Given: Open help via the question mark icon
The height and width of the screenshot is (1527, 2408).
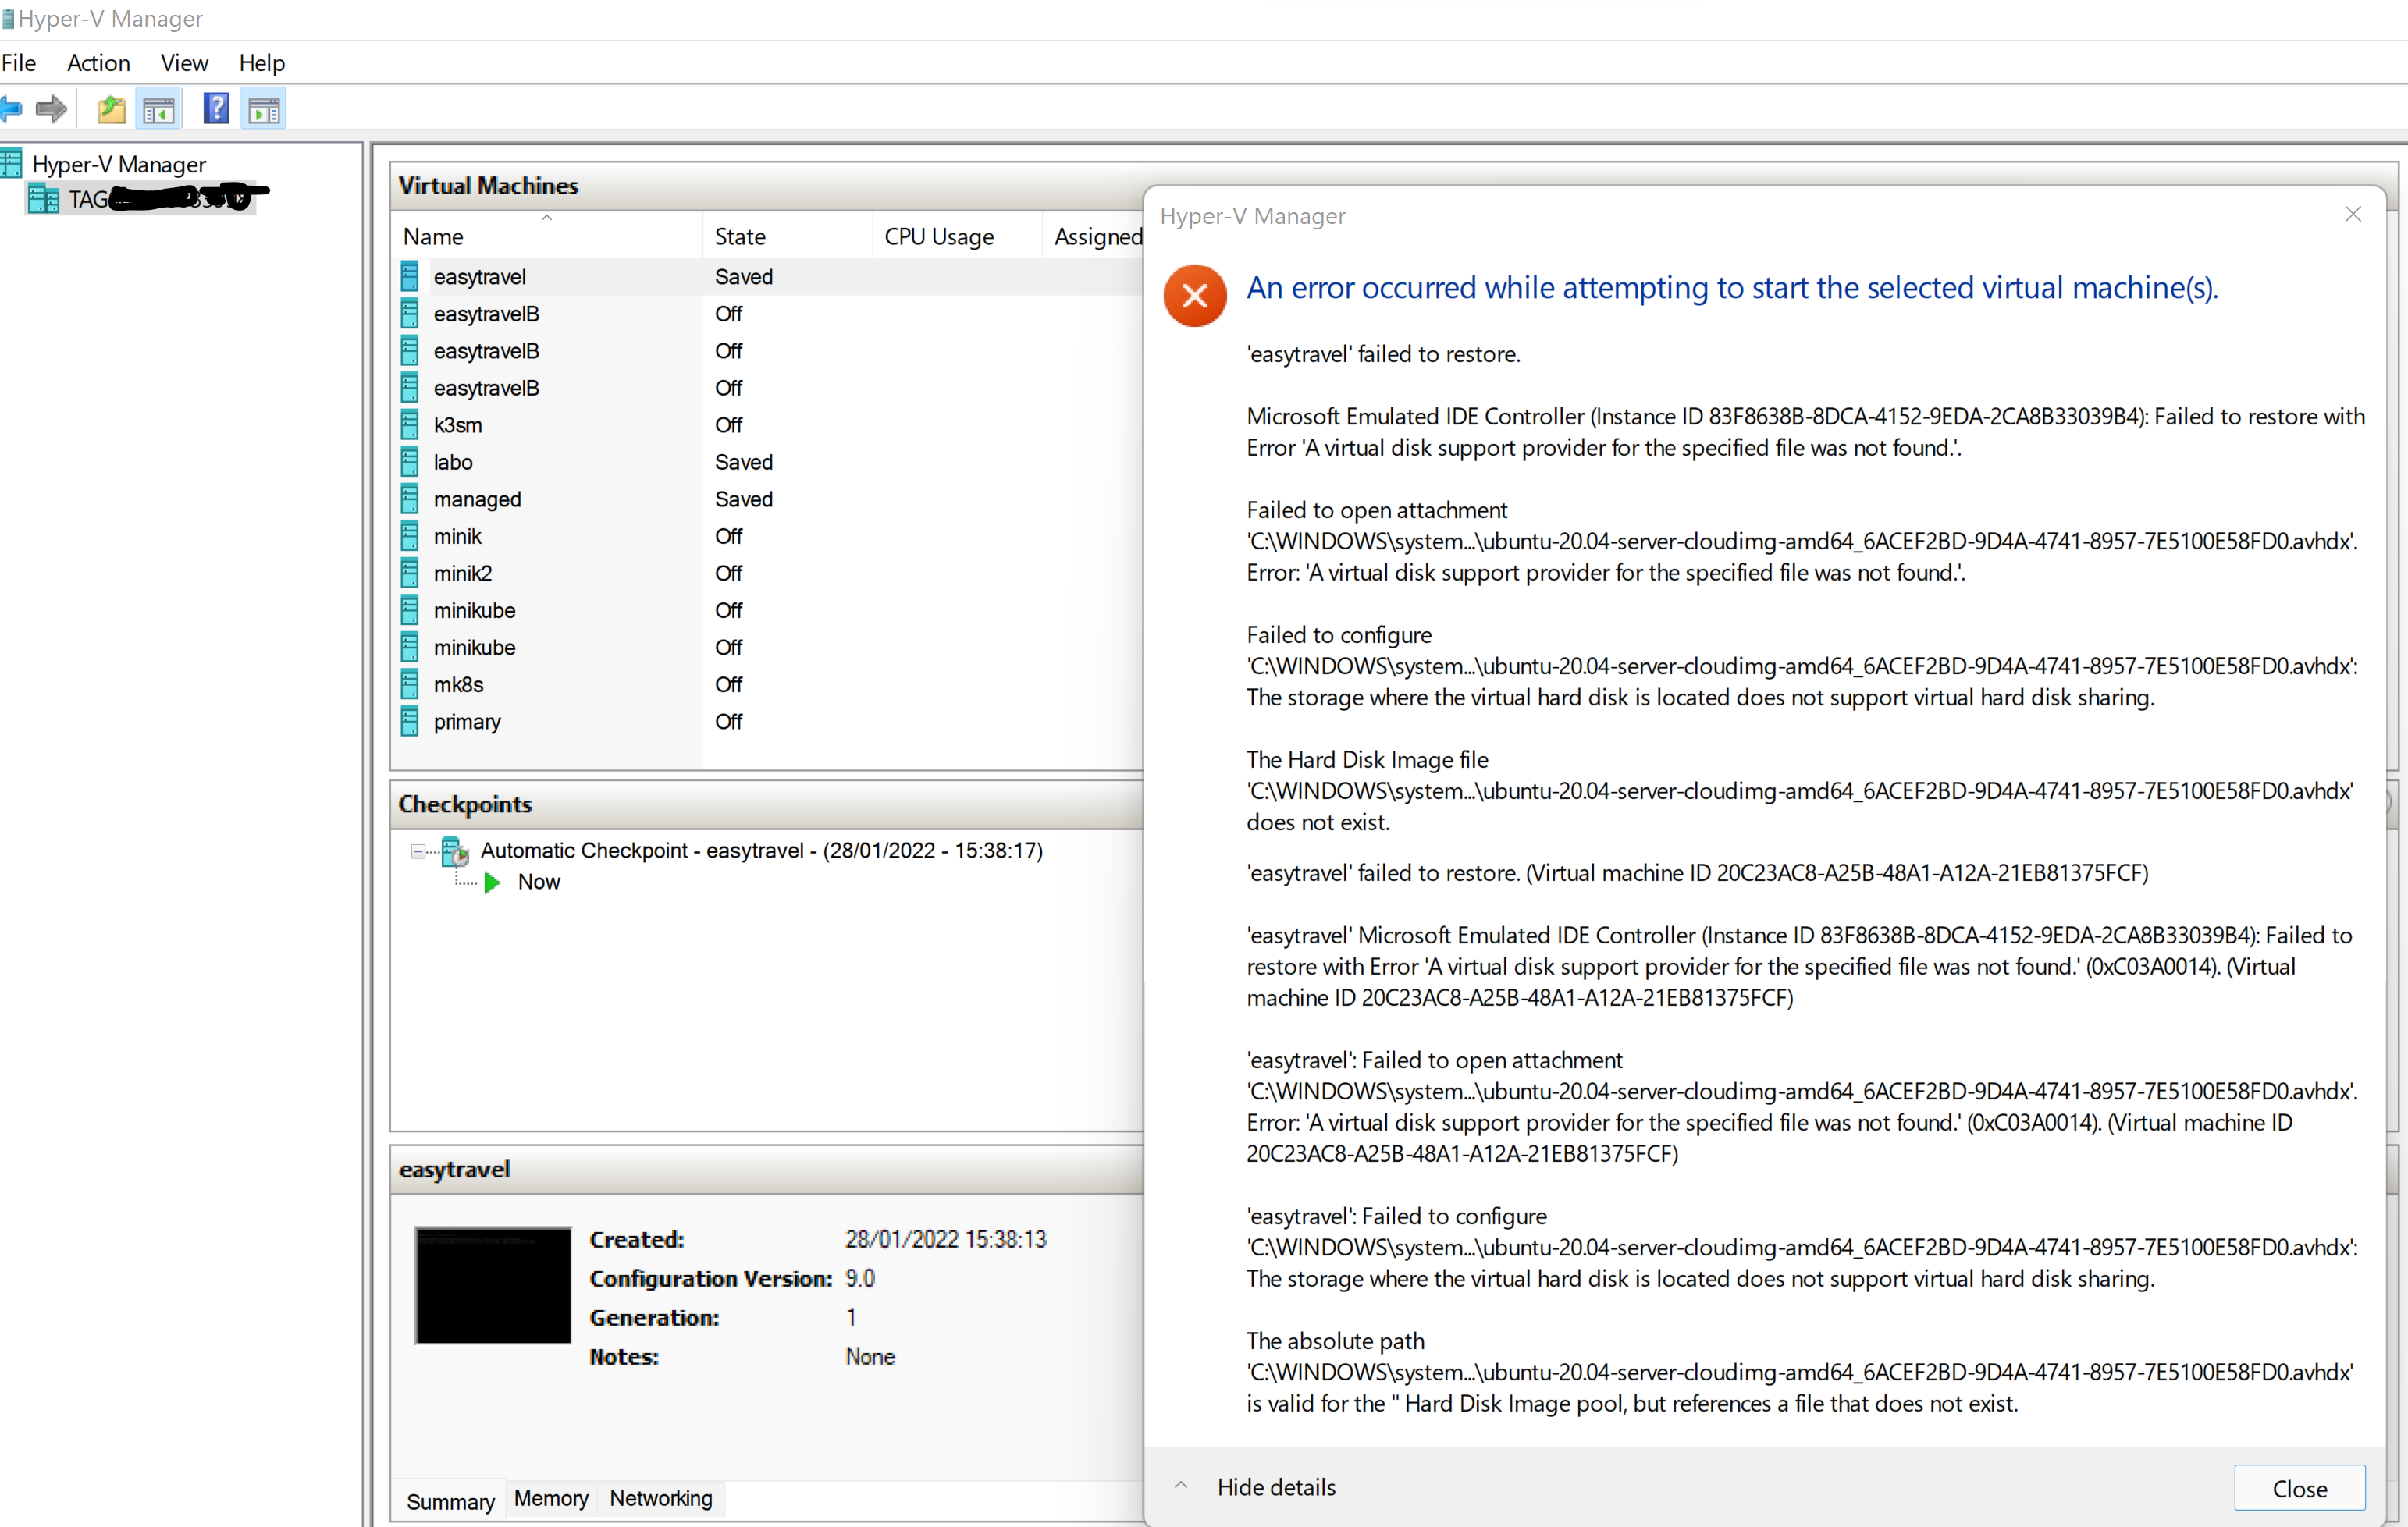Looking at the screenshot, I should (x=216, y=108).
